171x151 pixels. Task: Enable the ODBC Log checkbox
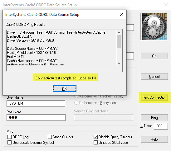[x=9, y=137]
